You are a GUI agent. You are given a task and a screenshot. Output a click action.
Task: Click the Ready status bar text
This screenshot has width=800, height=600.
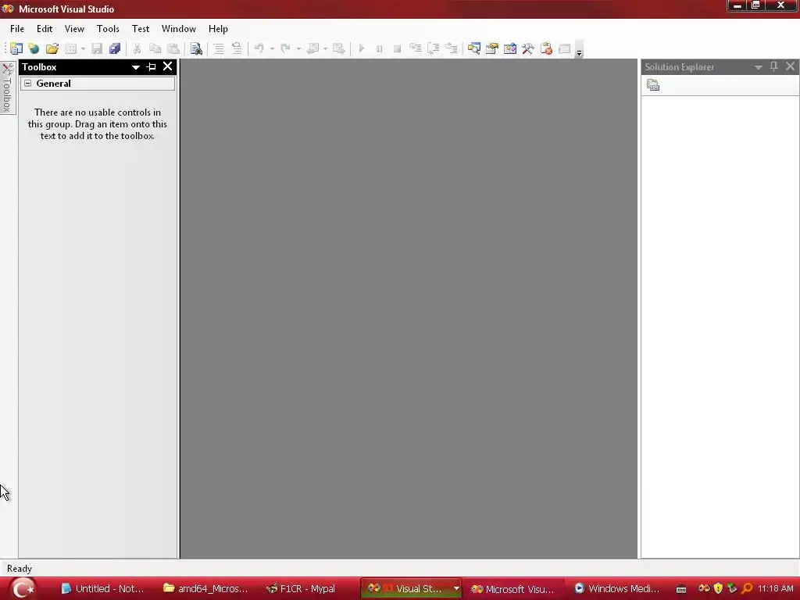[20, 569]
